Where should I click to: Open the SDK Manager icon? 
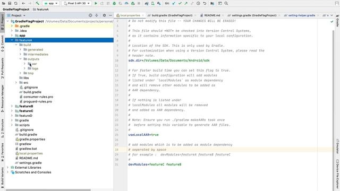click(159, 4)
